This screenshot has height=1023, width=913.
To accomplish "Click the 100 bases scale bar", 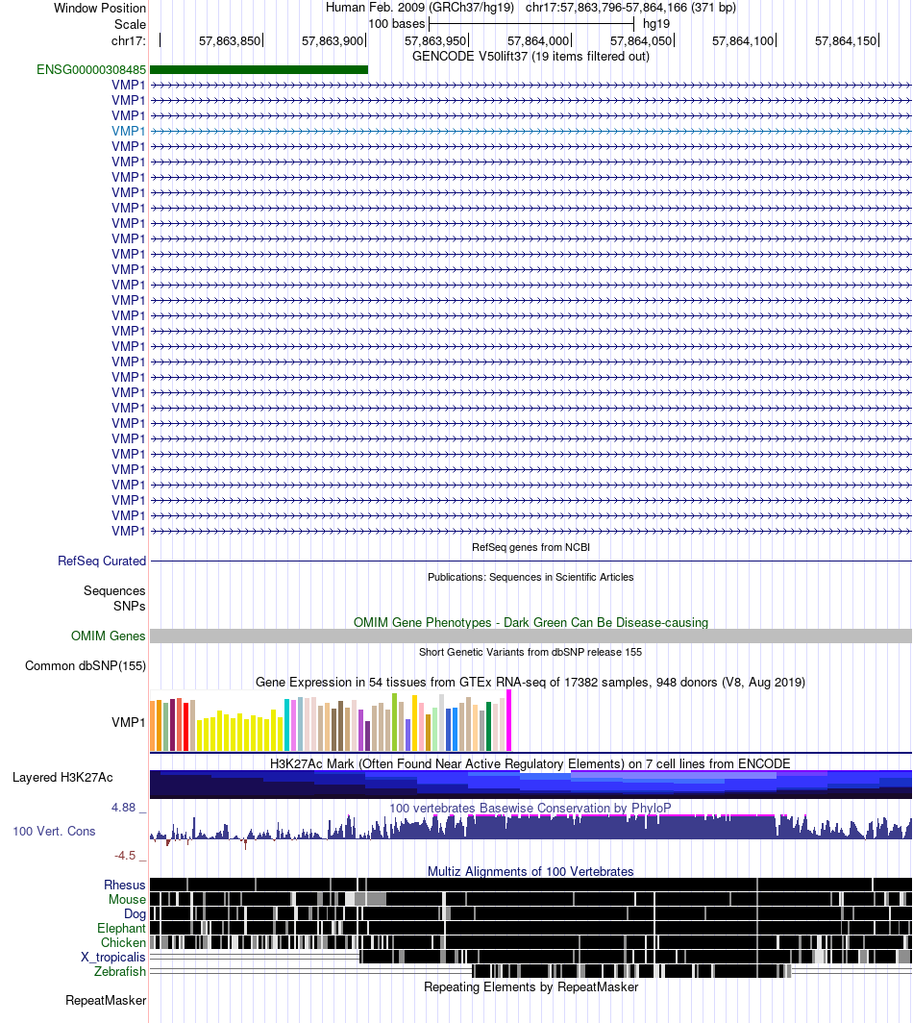I will tap(531, 24).
